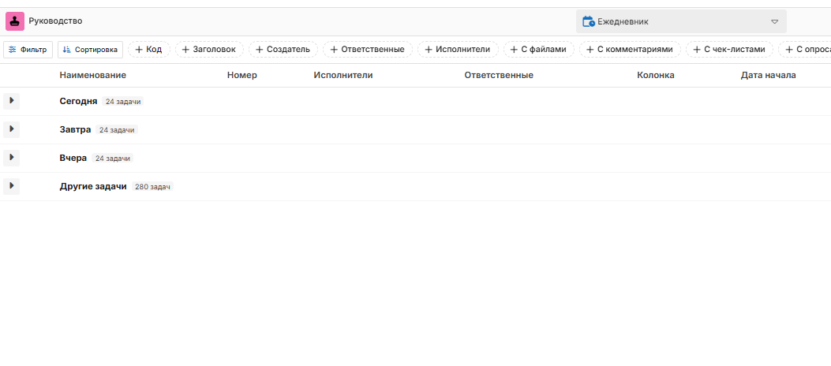Add the Заголовок filter chip
This screenshot has width=831, height=366.
[208, 50]
